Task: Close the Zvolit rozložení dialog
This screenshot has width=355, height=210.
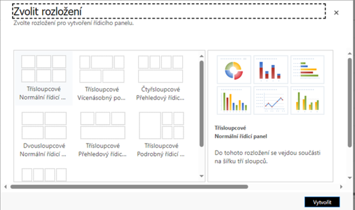Action: pyautogui.click(x=336, y=13)
